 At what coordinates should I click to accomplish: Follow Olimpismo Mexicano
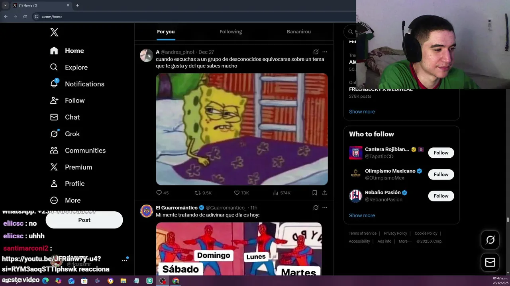(441, 174)
